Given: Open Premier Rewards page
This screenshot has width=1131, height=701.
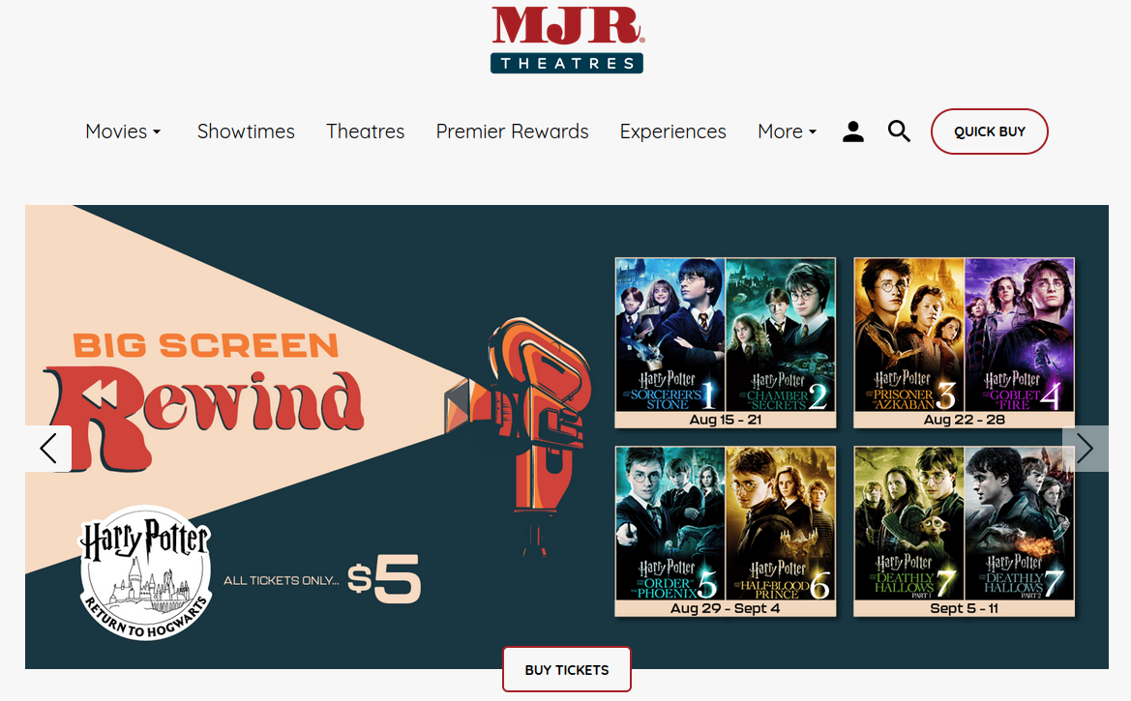Looking at the screenshot, I should pos(512,131).
